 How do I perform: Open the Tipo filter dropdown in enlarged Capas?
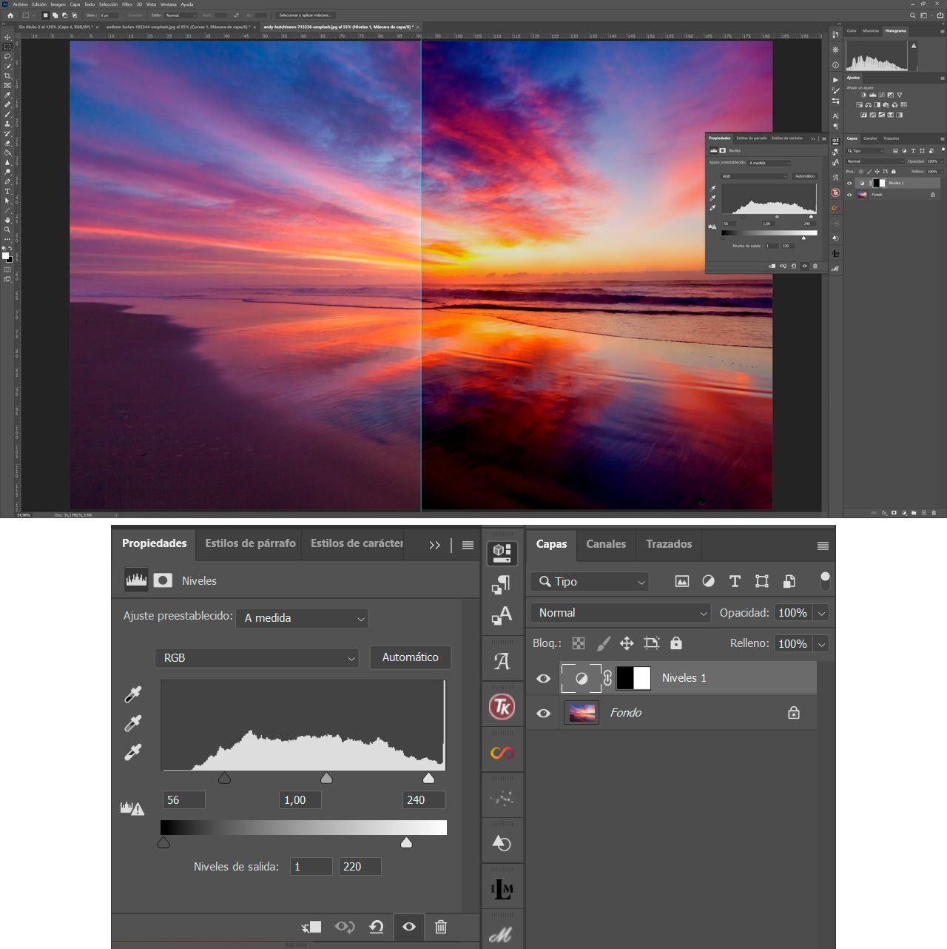[x=589, y=582]
